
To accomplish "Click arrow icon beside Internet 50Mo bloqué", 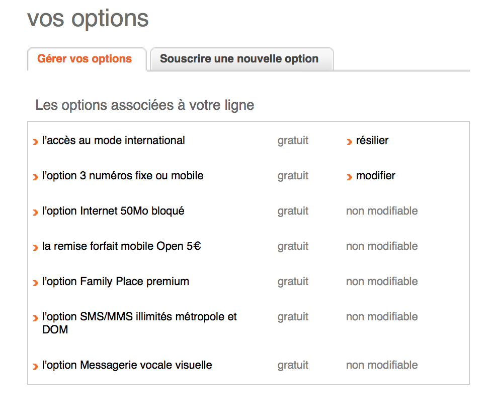I will (x=36, y=213).
